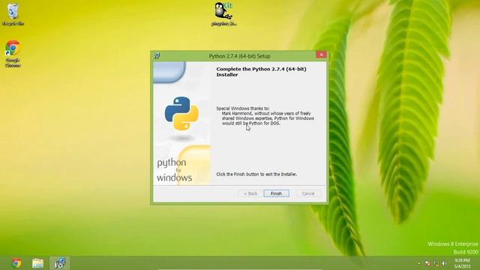Click 'Click the Finish button to exit the Installer.' text
This screenshot has height=270, width=480.
pos(256,174)
